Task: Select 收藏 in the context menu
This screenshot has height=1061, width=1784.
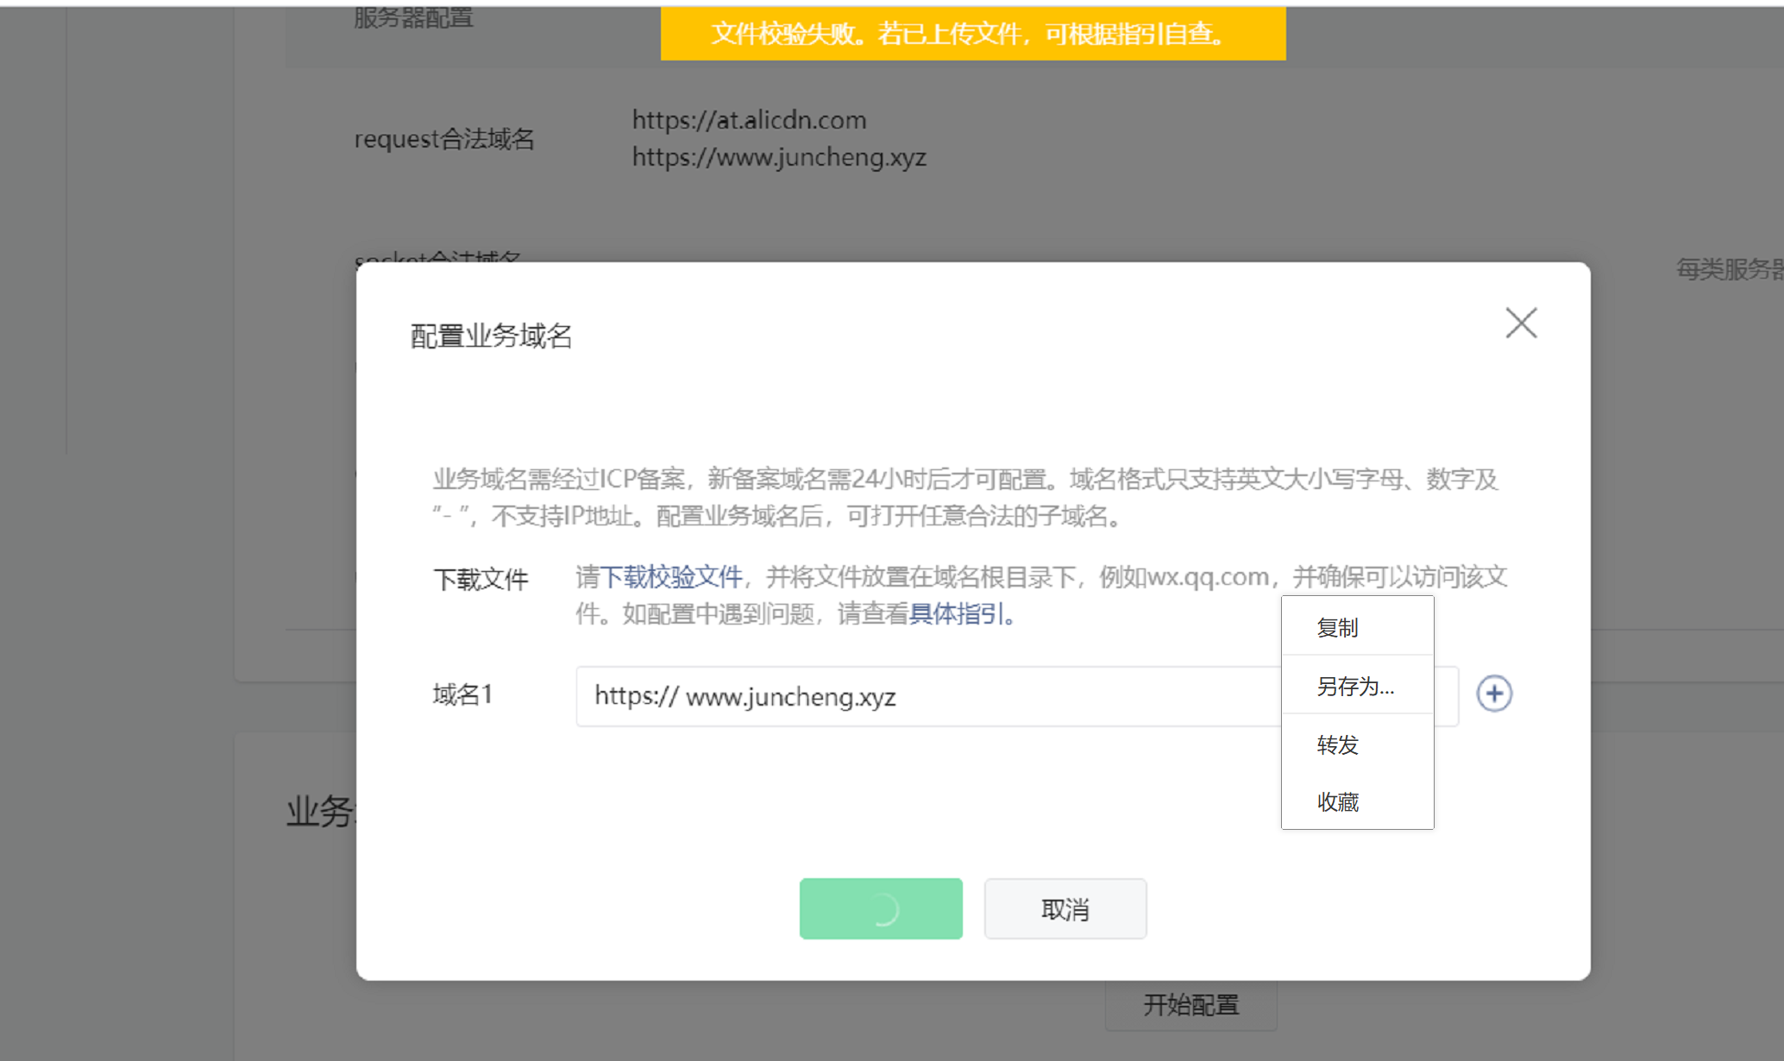Action: coord(1338,802)
